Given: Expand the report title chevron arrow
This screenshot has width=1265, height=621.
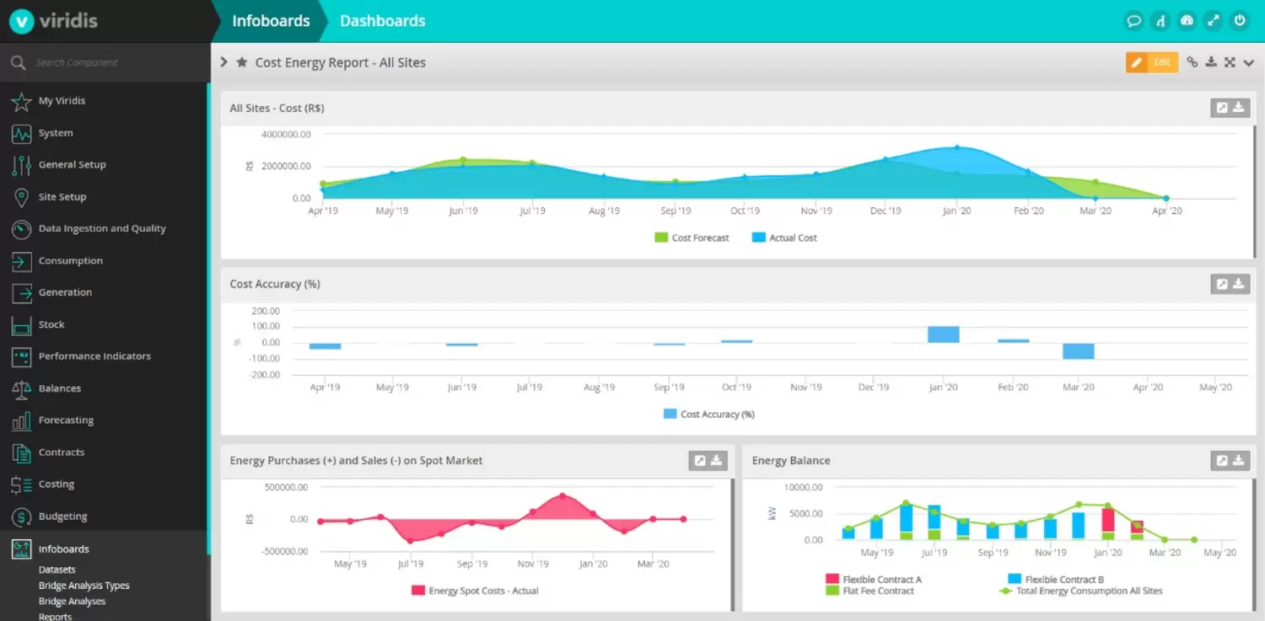Looking at the screenshot, I should pos(224,62).
